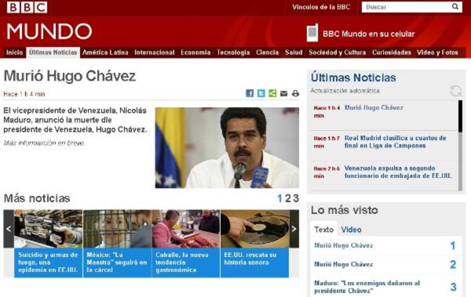471x297 pixels.
Task: Open Murió Hugo Chávez in Últimas Noticias list
Action: (x=374, y=108)
